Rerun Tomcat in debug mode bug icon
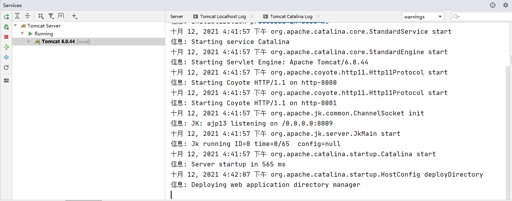The image size is (512, 201). point(6,27)
